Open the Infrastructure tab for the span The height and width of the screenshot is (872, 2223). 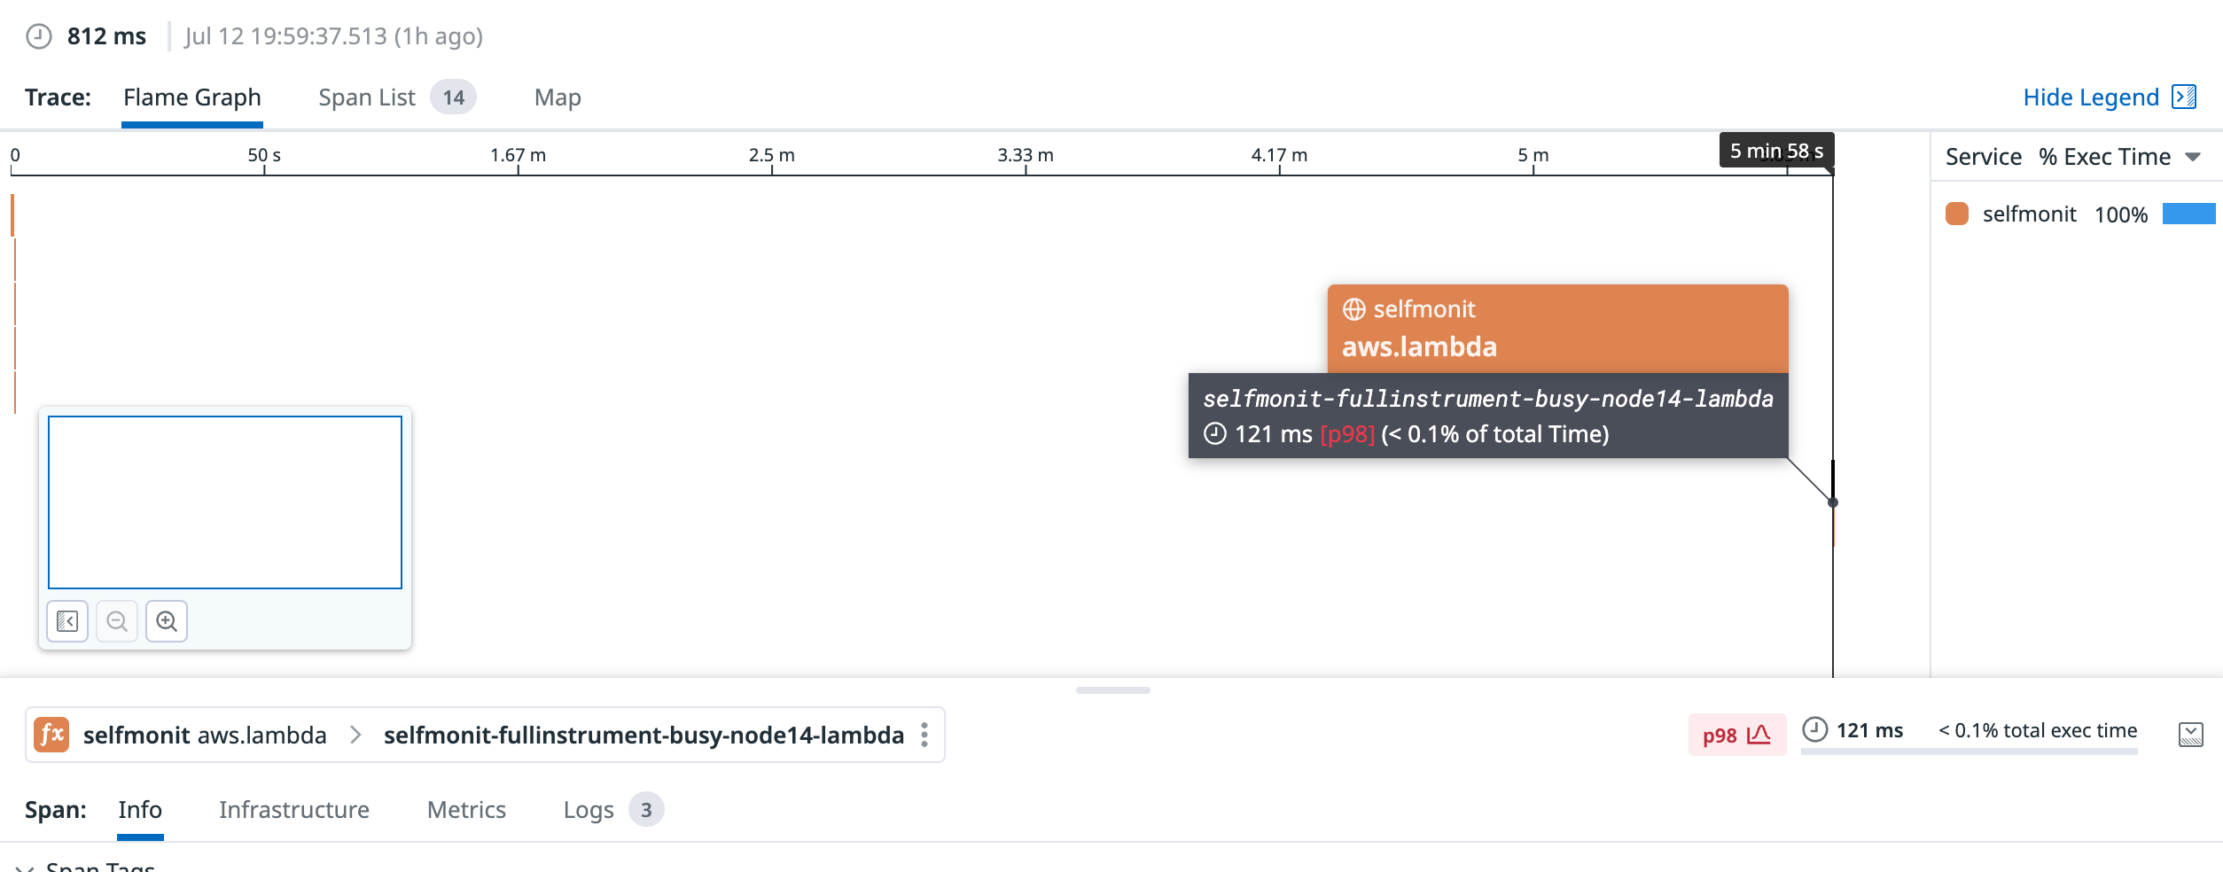click(293, 809)
